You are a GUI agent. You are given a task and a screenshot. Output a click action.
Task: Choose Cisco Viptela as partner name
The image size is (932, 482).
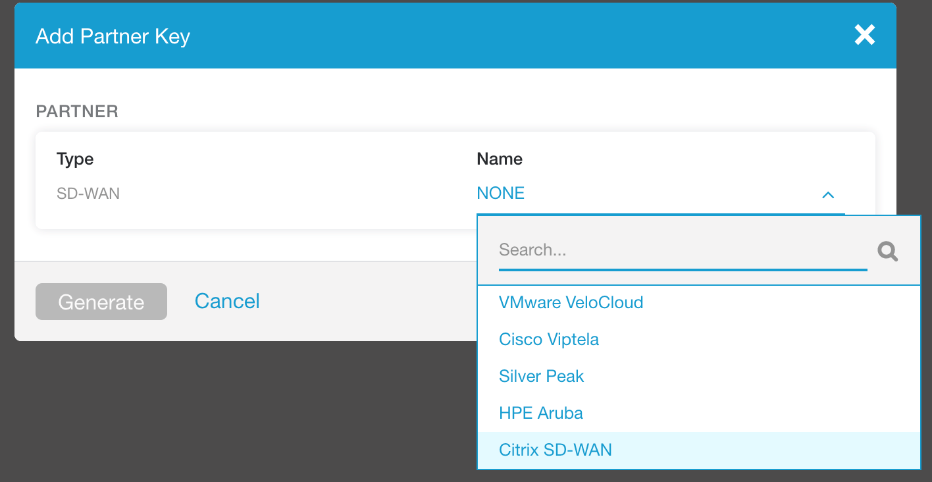coord(698,340)
